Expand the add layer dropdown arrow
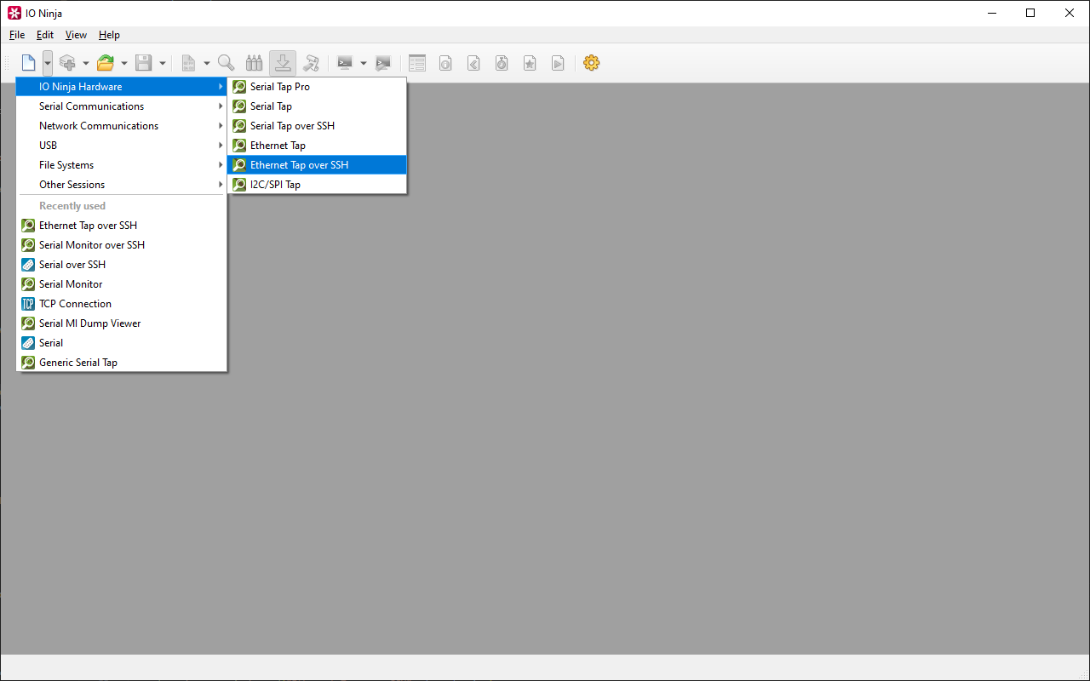Screen dimensions: 1090x681 (x=86, y=63)
